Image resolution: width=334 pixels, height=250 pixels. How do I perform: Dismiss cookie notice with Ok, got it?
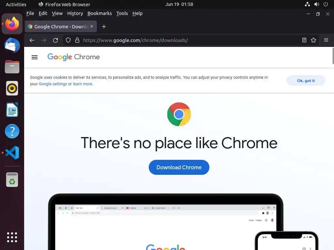pyautogui.click(x=306, y=81)
